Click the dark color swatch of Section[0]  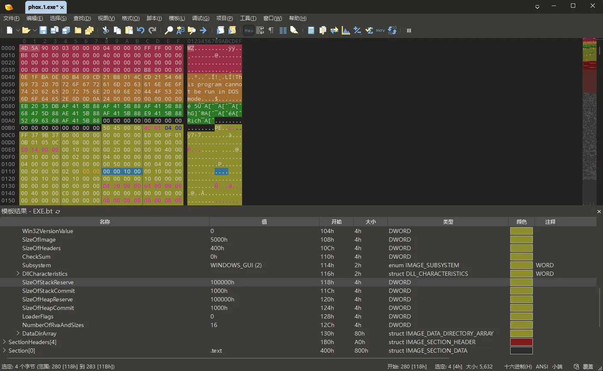[521, 351]
